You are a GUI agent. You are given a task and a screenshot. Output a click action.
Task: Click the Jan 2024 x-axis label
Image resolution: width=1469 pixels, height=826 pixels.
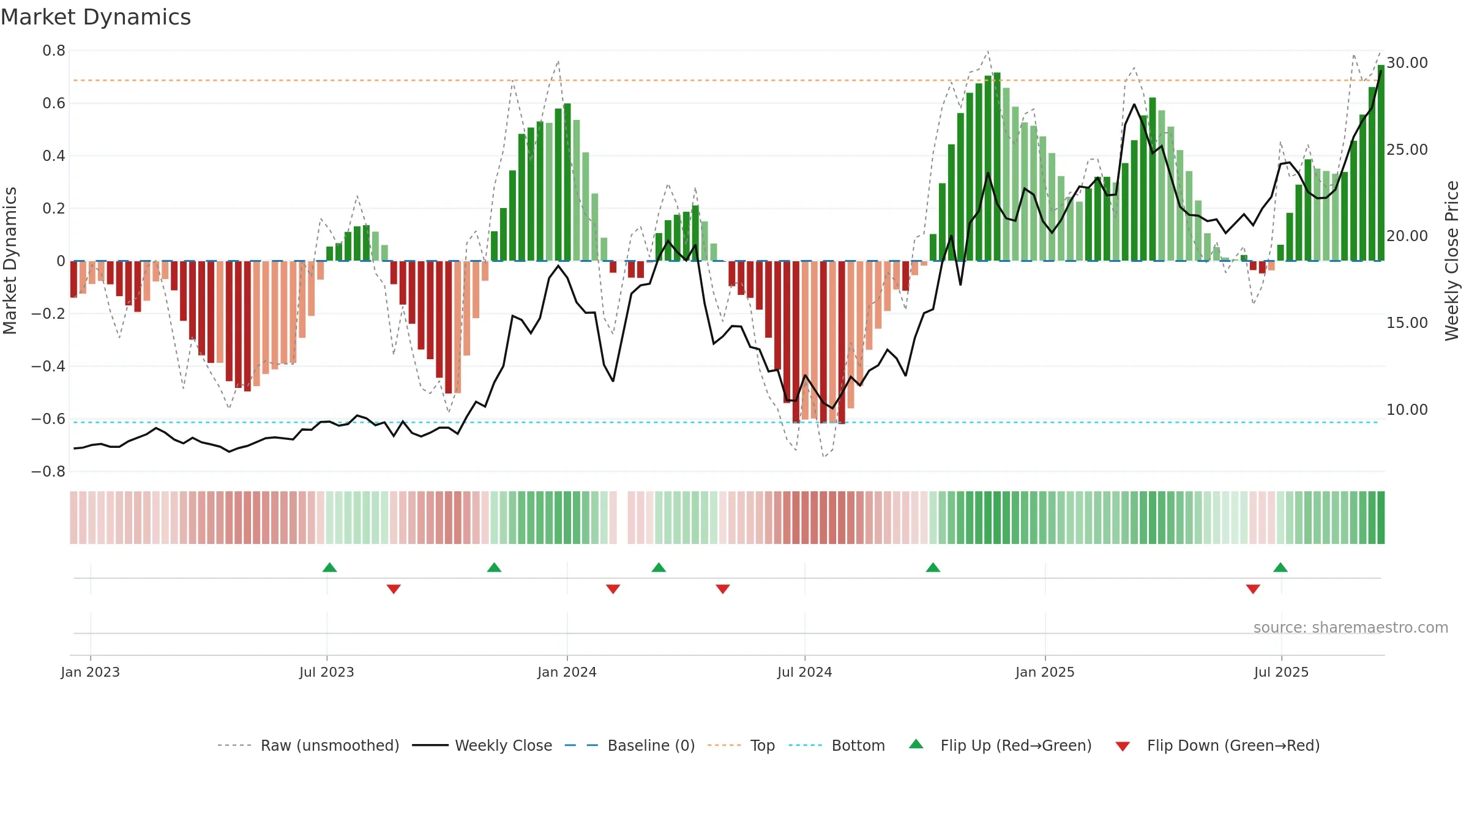[567, 672]
